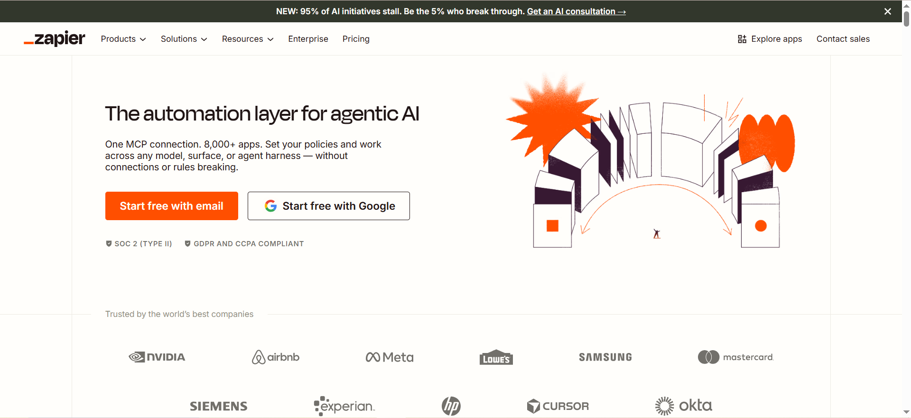This screenshot has width=911, height=418.
Task: Open the Explore apps link text
Action: point(777,39)
